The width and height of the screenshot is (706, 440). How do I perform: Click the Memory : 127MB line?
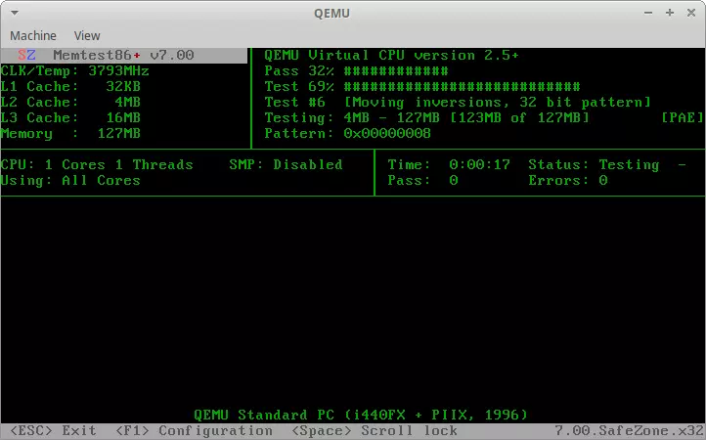tap(70, 134)
